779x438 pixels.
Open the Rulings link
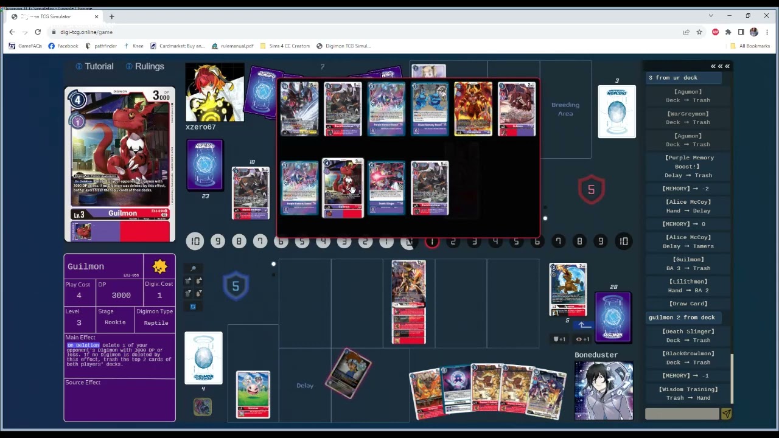145,66
